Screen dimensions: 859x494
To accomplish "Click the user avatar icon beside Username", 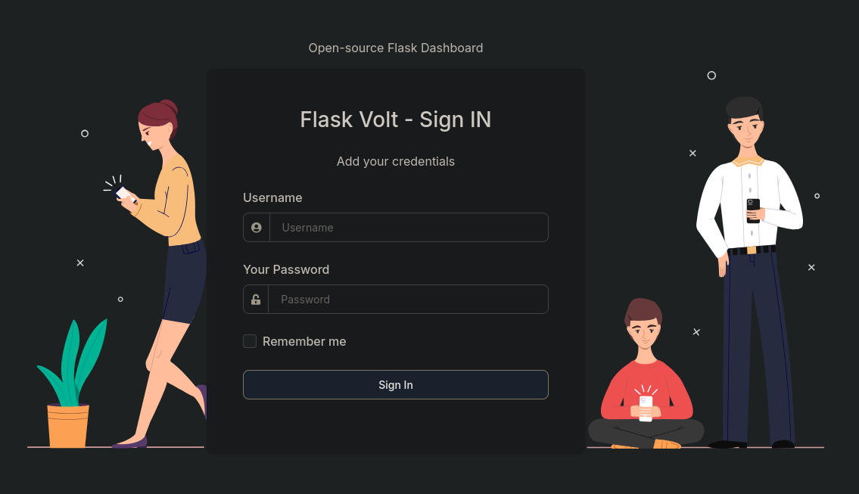I will click(257, 227).
